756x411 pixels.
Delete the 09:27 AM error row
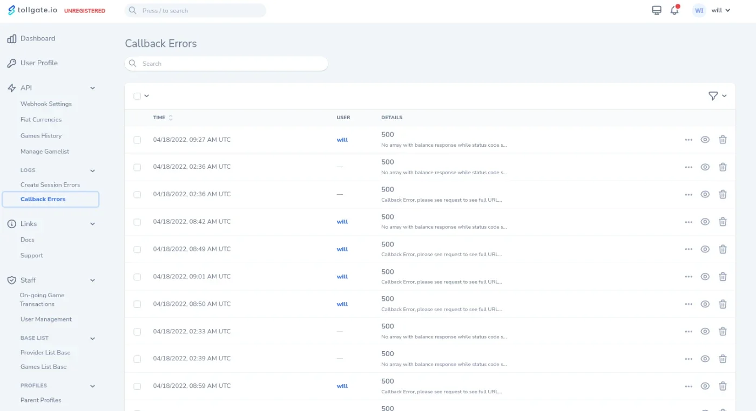click(723, 139)
